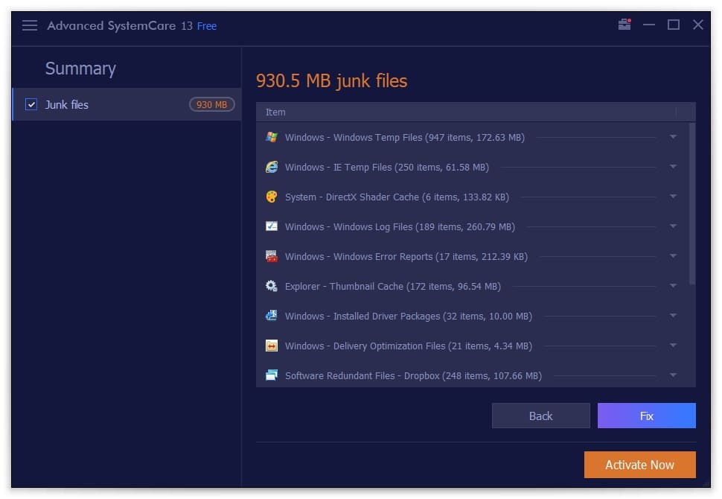Select the Junk files summary entry
Image resolution: width=722 pixels, height=499 pixels.
127,104
